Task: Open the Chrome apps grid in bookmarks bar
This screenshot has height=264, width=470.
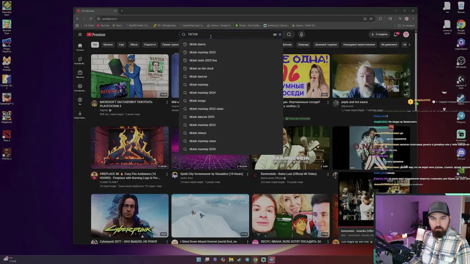Action: [x=77, y=25]
